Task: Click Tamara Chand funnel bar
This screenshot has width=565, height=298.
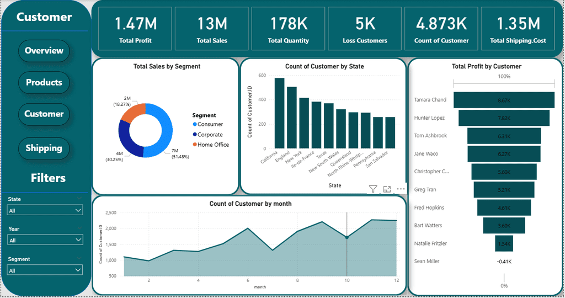Action: click(504, 100)
